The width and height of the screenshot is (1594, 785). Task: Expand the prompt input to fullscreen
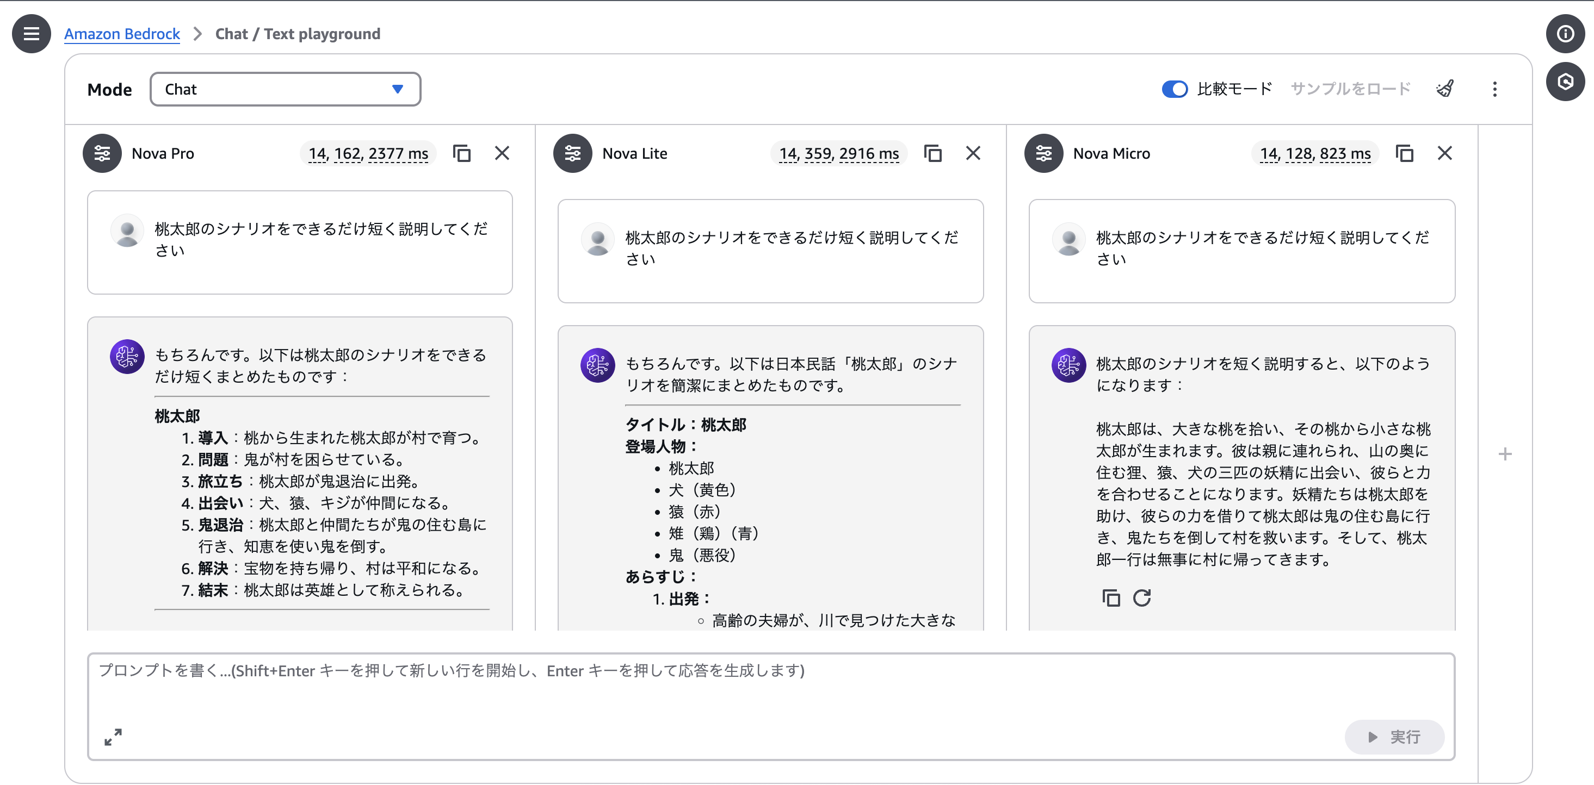112,737
